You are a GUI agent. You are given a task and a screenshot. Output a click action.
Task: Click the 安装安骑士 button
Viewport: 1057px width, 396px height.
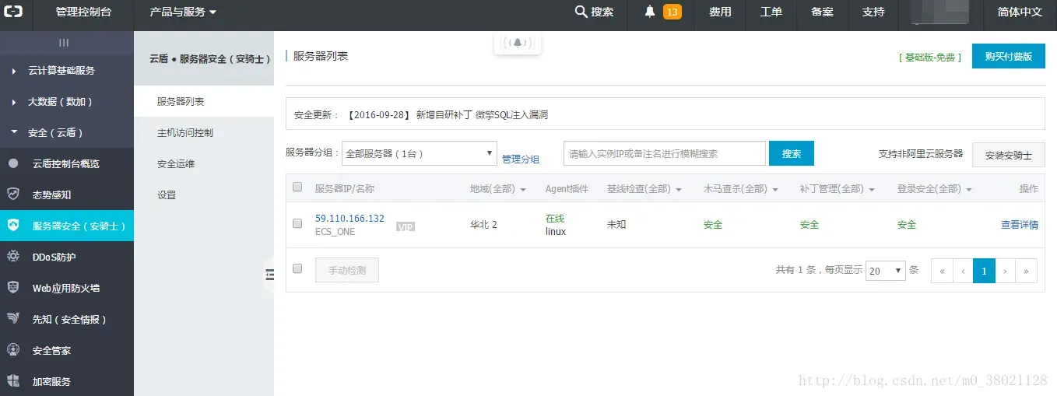(x=1009, y=155)
